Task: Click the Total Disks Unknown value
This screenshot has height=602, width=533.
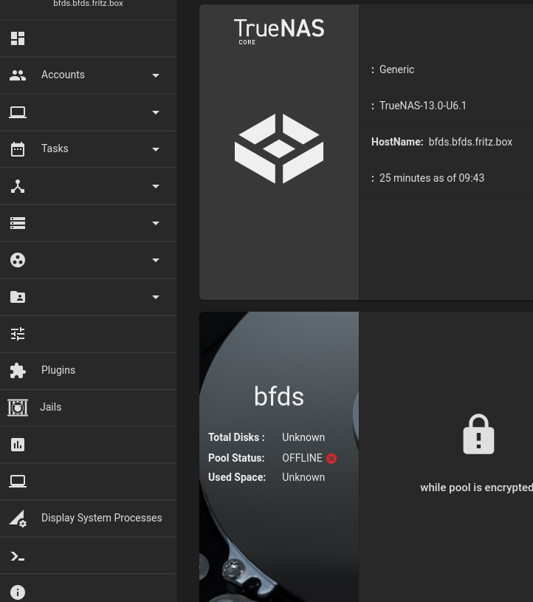Action: click(303, 437)
